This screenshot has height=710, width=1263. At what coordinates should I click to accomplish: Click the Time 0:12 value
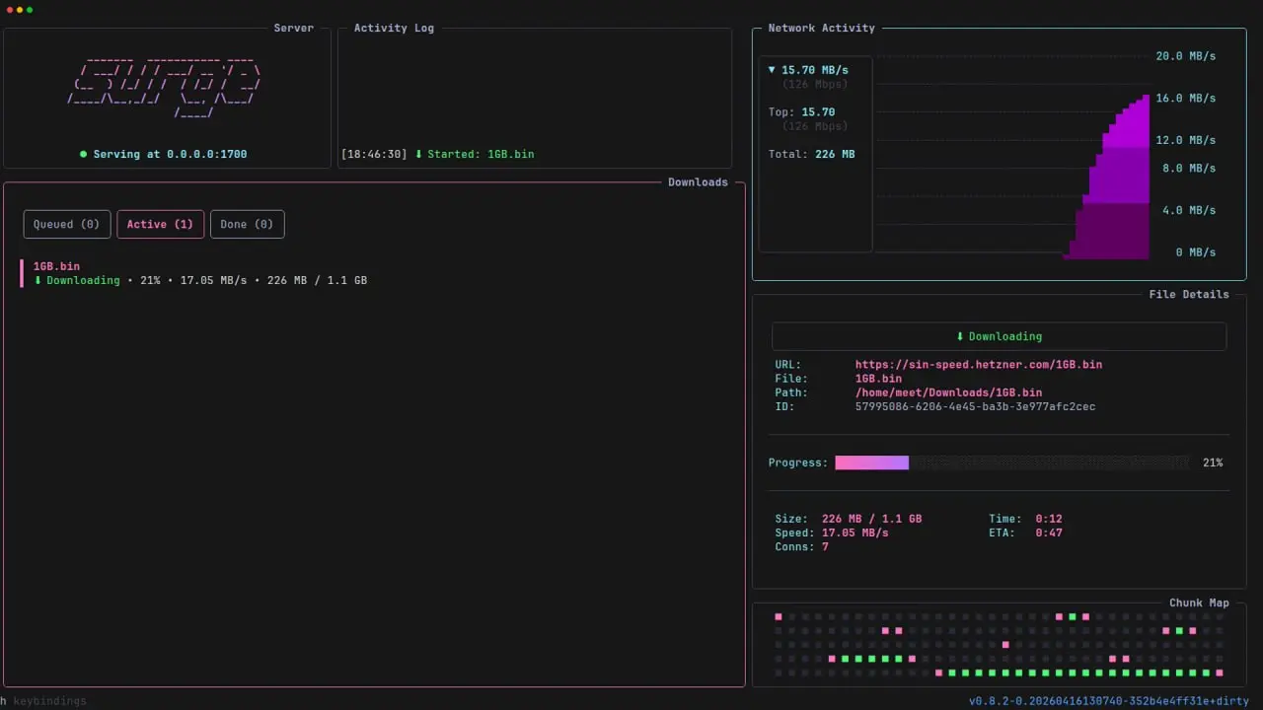pos(1048,519)
